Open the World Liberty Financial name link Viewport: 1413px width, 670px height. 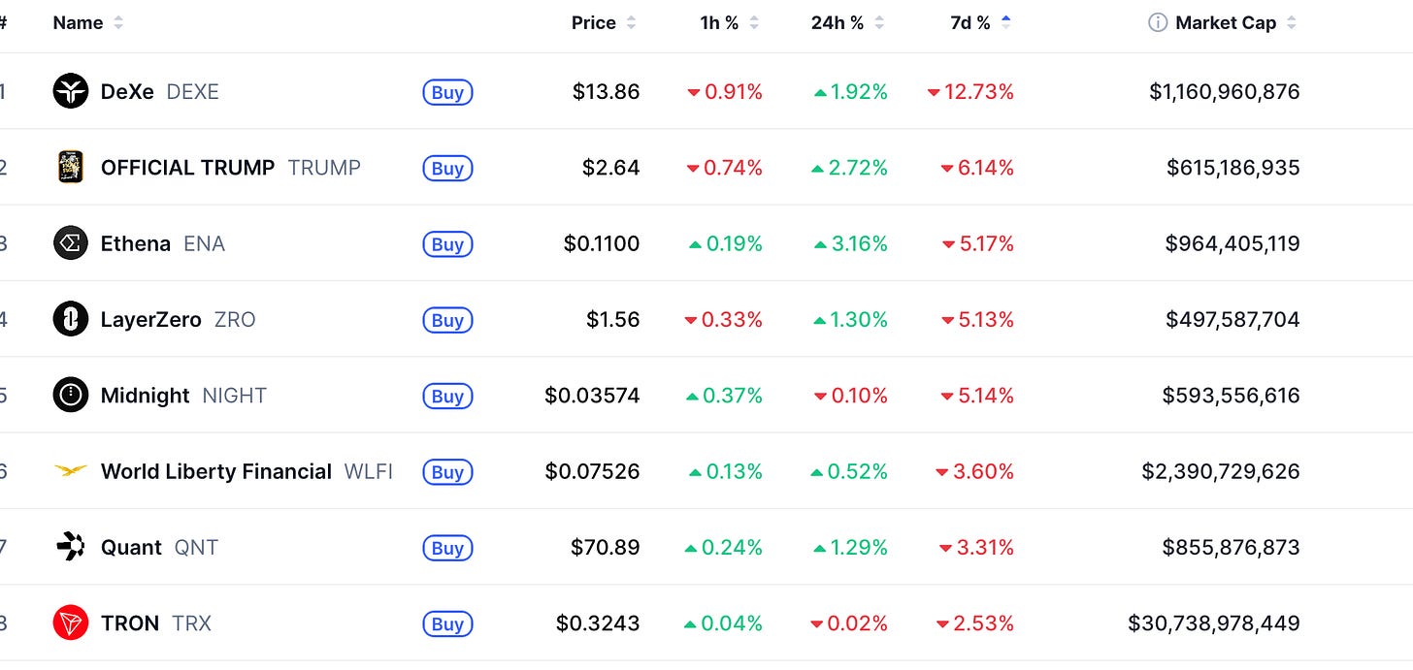click(216, 471)
